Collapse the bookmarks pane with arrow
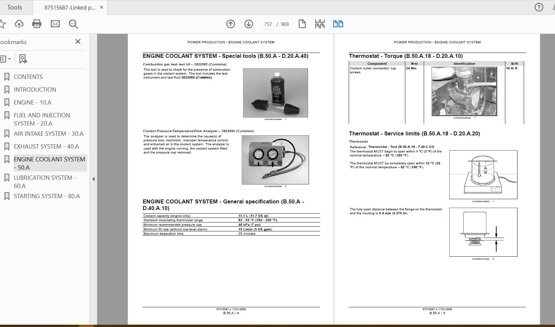 click(x=93, y=179)
